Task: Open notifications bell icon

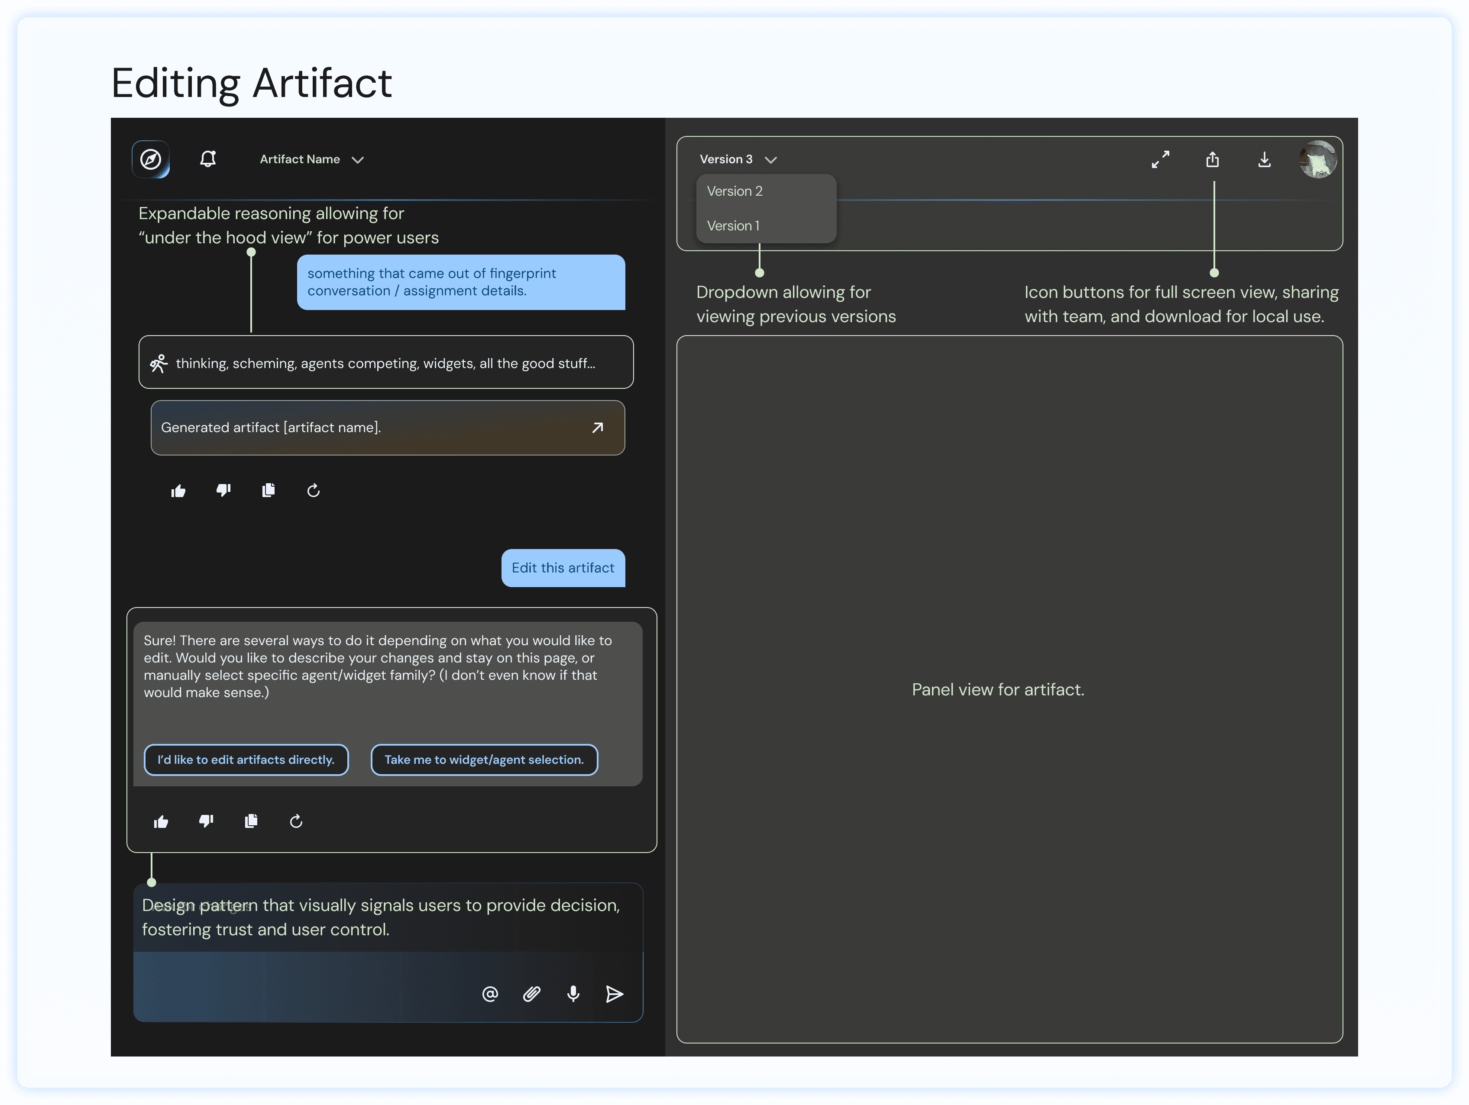Action: tap(208, 159)
